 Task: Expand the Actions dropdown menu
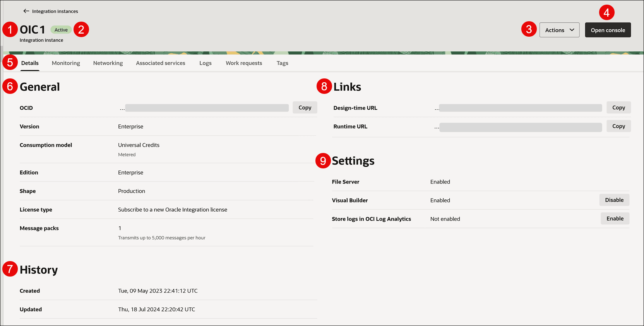[559, 30]
